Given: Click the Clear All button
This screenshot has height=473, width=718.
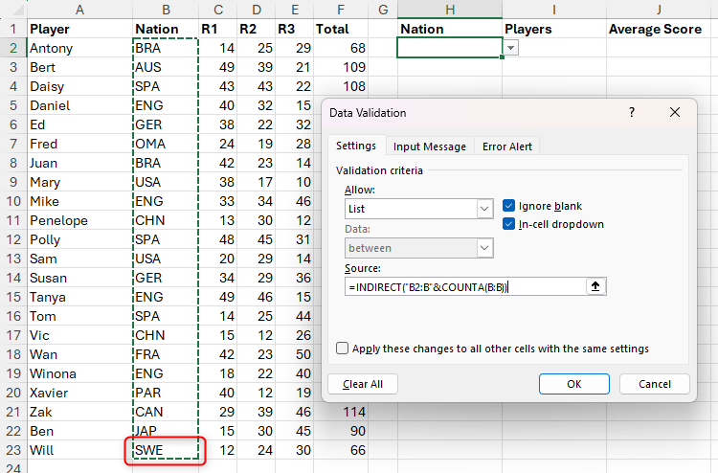Looking at the screenshot, I should [x=363, y=384].
